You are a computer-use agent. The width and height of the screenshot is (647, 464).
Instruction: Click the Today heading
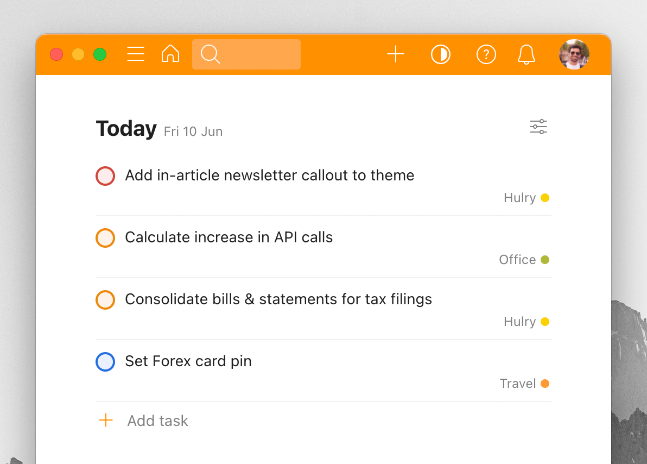pyautogui.click(x=126, y=129)
